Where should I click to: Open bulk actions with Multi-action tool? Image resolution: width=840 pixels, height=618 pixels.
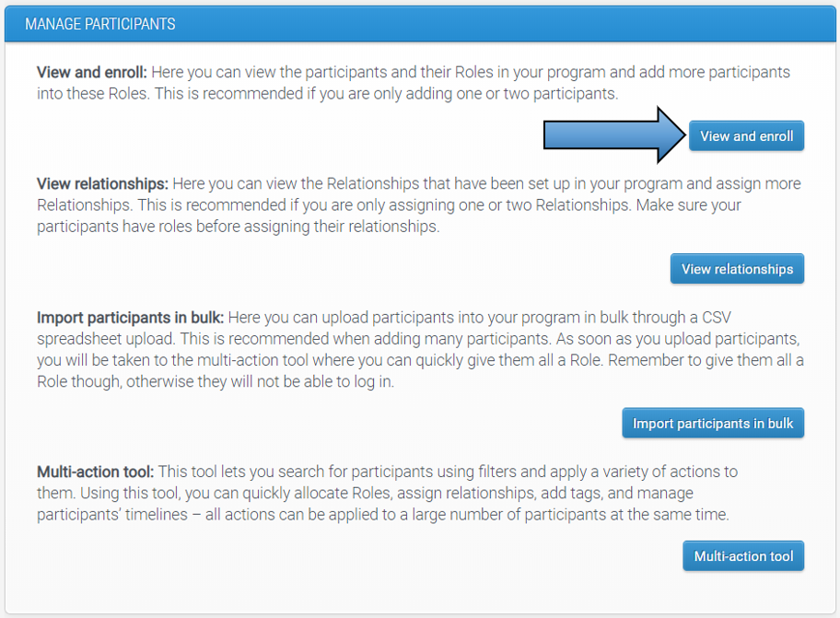(x=742, y=556)
